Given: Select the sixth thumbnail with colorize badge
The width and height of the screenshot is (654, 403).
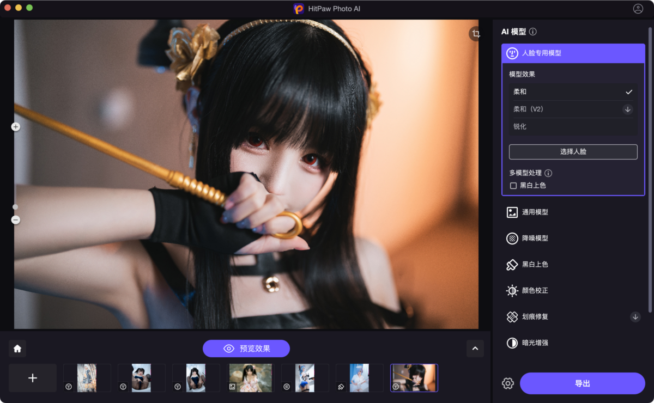Looking at the screenshot, I should tap(360, 378).
